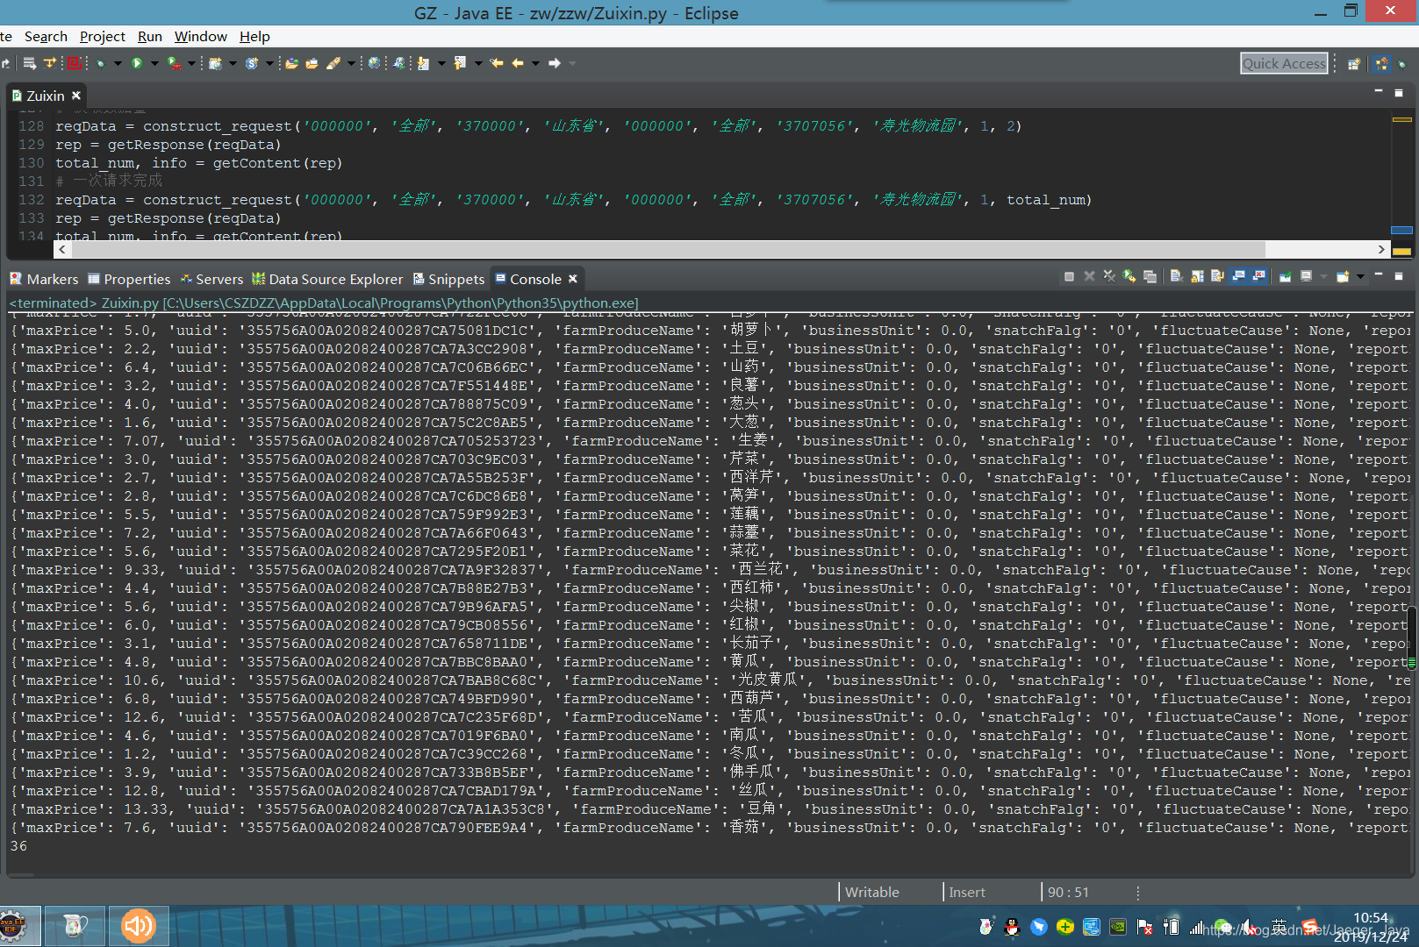Open dropdown next to Next Annotation icon
Screen dimensions: 1419x947
[x=441, y=63]
